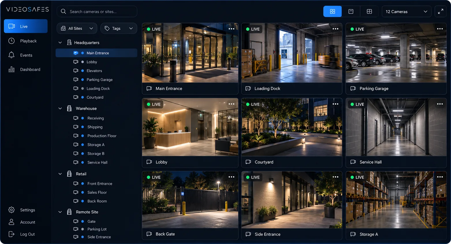
Task: Open more options on Back Gate tile
Action: click(x=231, y=177)
